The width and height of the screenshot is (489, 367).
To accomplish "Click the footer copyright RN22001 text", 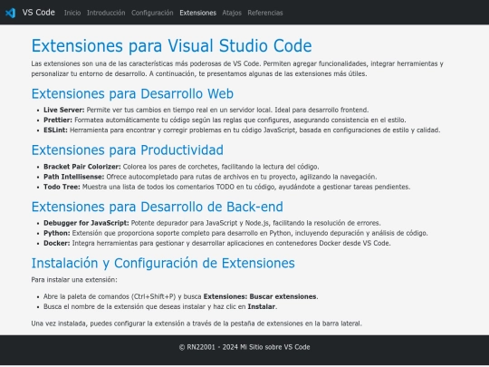I will [x=244, y=347].
